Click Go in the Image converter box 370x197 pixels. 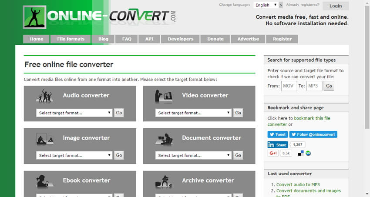click(x=119, y=155)
